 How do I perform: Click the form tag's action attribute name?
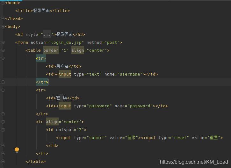click(x=38, y=43)
